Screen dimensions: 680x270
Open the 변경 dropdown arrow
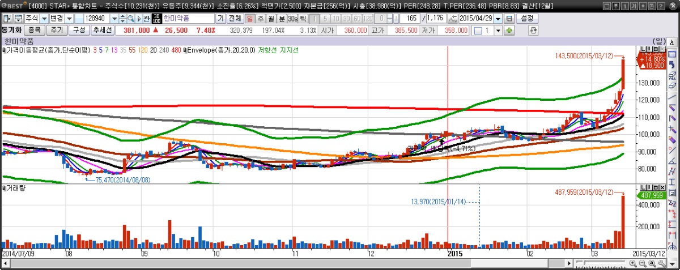coord(70,18)
